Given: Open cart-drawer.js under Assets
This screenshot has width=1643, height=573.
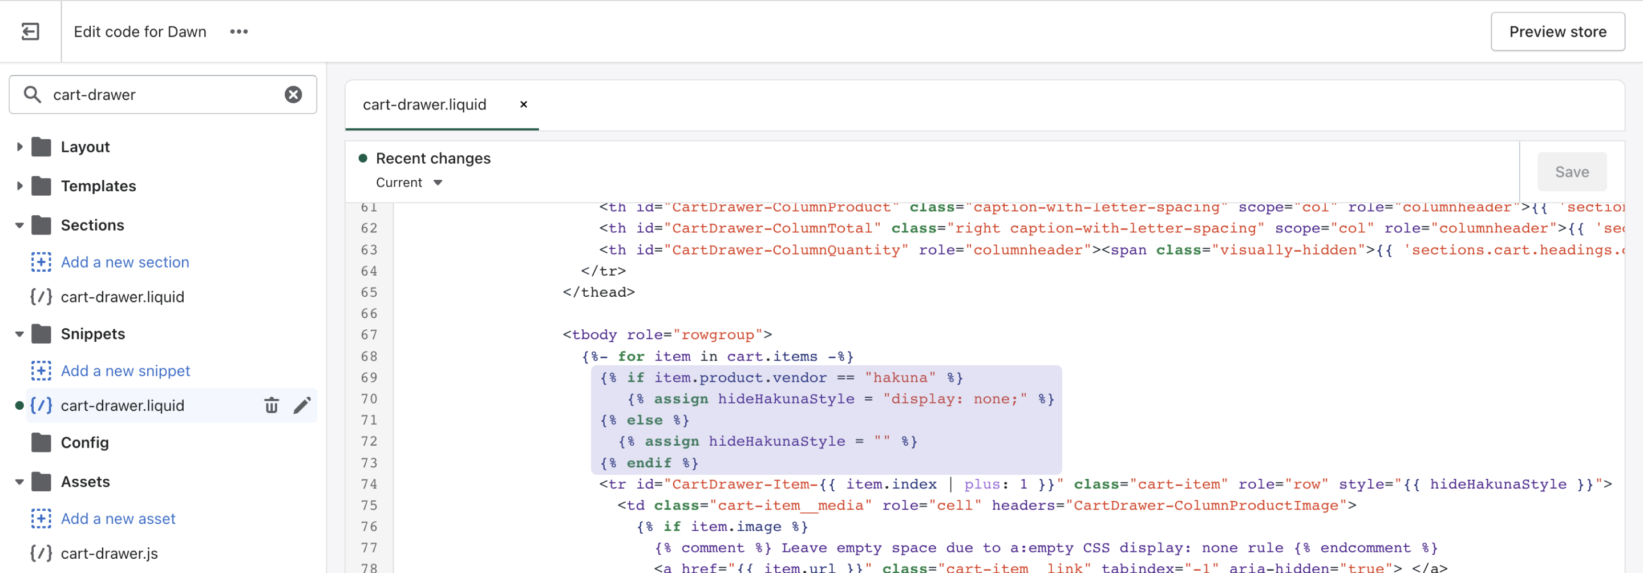Looking at the screenshot, I should click(109, 552).
